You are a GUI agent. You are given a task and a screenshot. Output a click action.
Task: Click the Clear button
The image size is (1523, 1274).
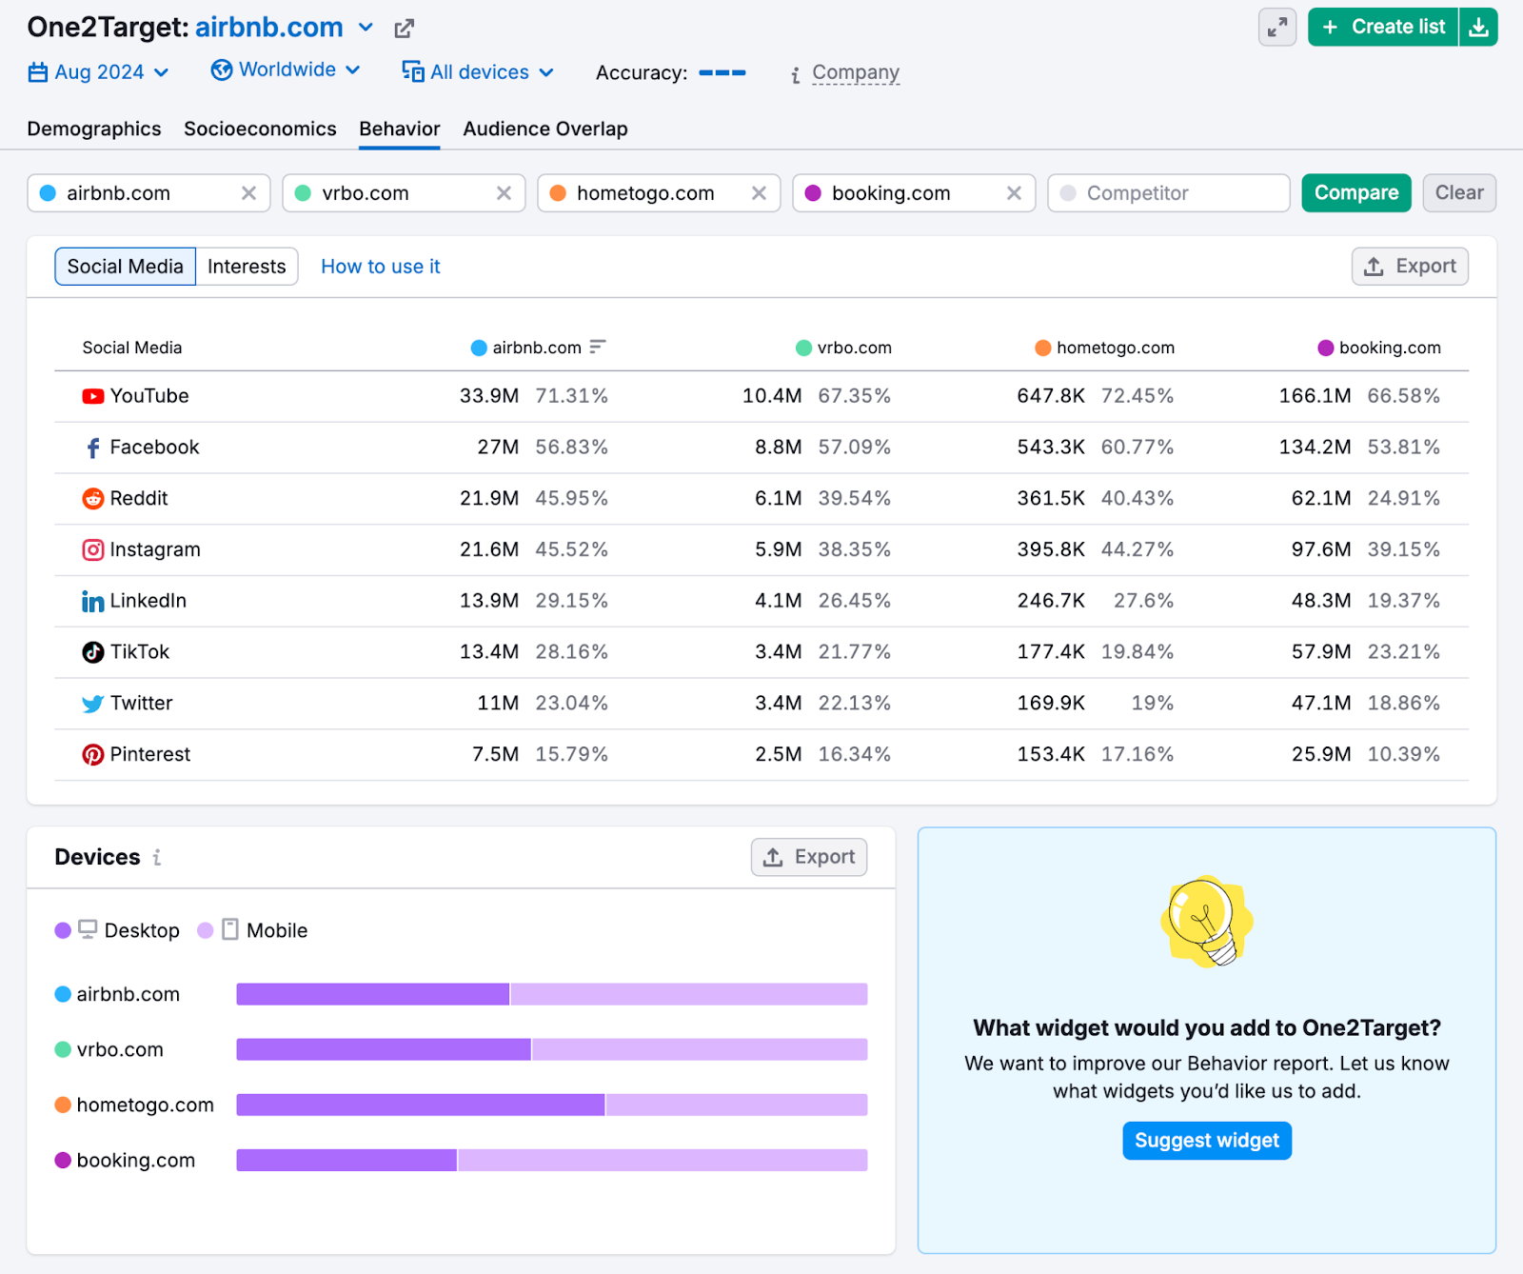click(x=1459, y=193)
